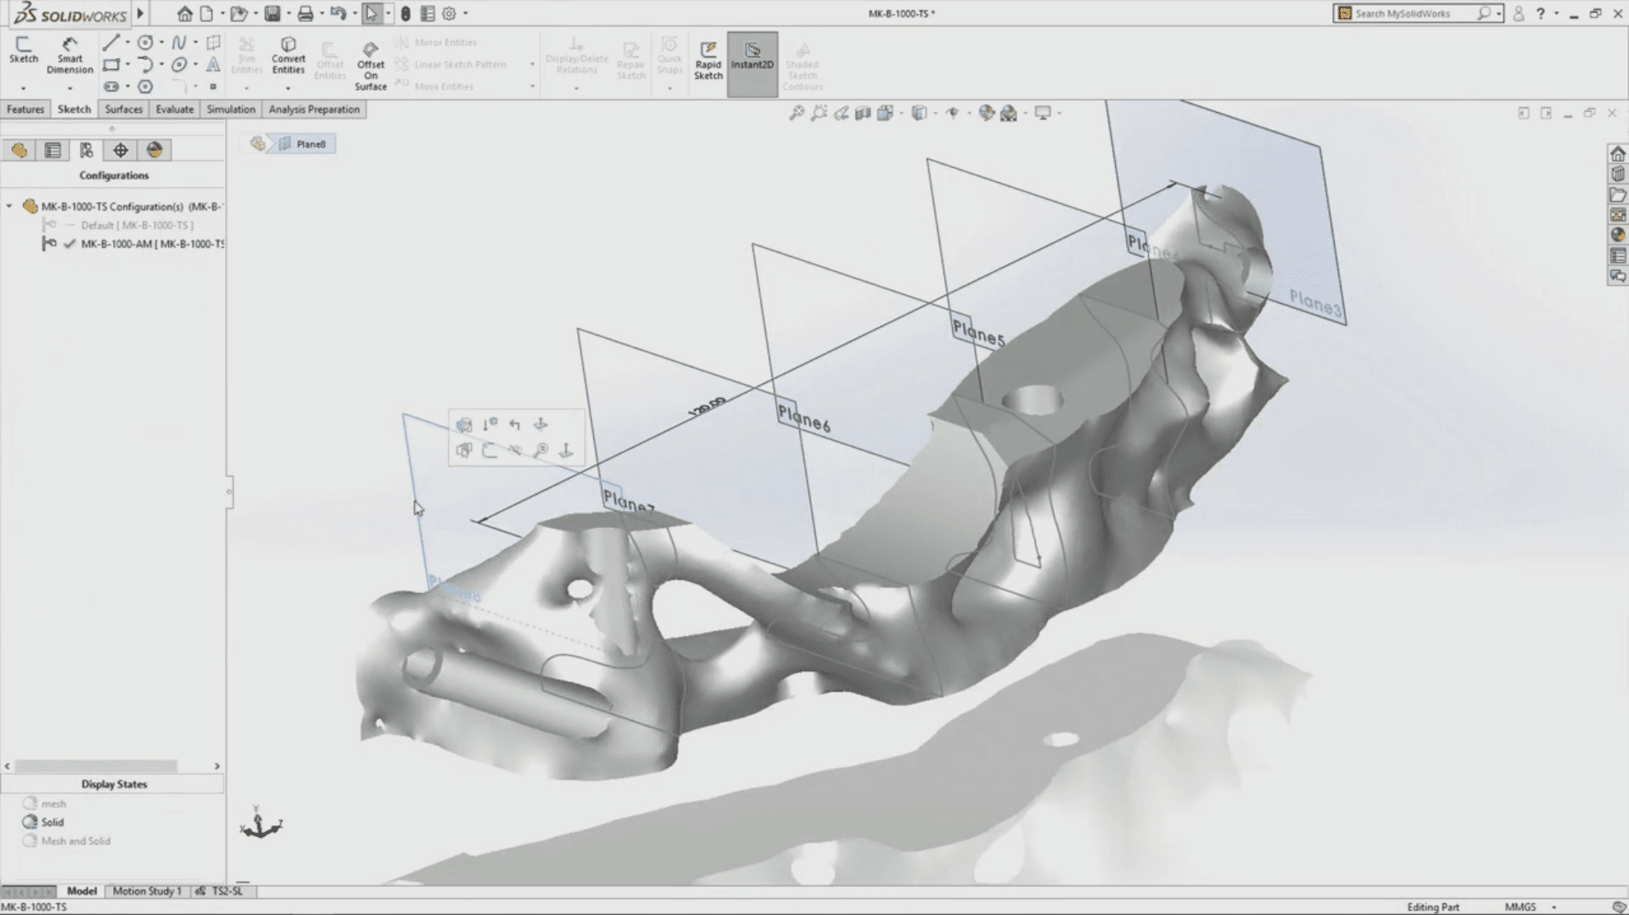Viewport: 1629px width, 915px height.
Task: Expand Convert Entities dropdown arrow
Action: [288, 87]
